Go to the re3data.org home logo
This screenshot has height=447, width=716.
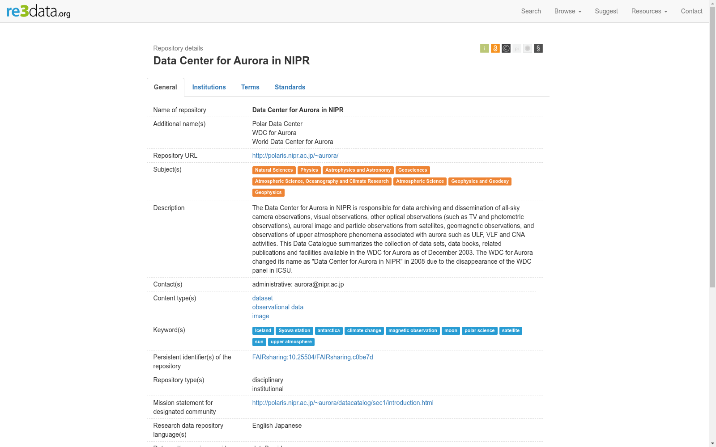[38, 11]
